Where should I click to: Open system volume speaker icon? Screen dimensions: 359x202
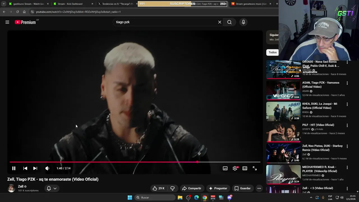point(342,198)
